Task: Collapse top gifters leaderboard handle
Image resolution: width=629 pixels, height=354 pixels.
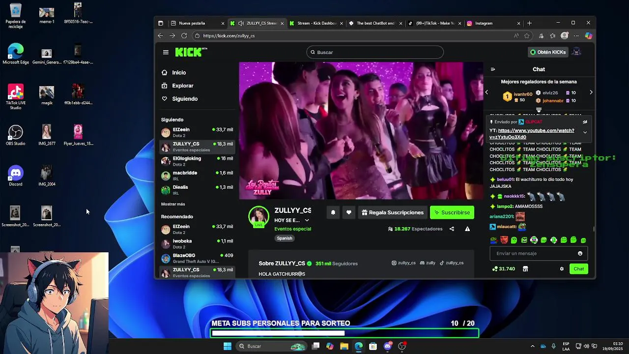Action: pyautogui.click(x=539, y=110)
